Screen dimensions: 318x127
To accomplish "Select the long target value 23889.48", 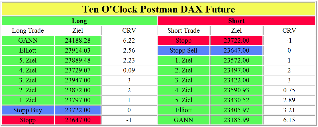I will 78,61.
